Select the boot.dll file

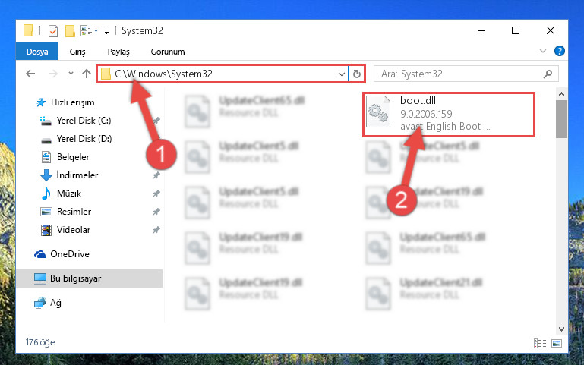click(449, 115)
